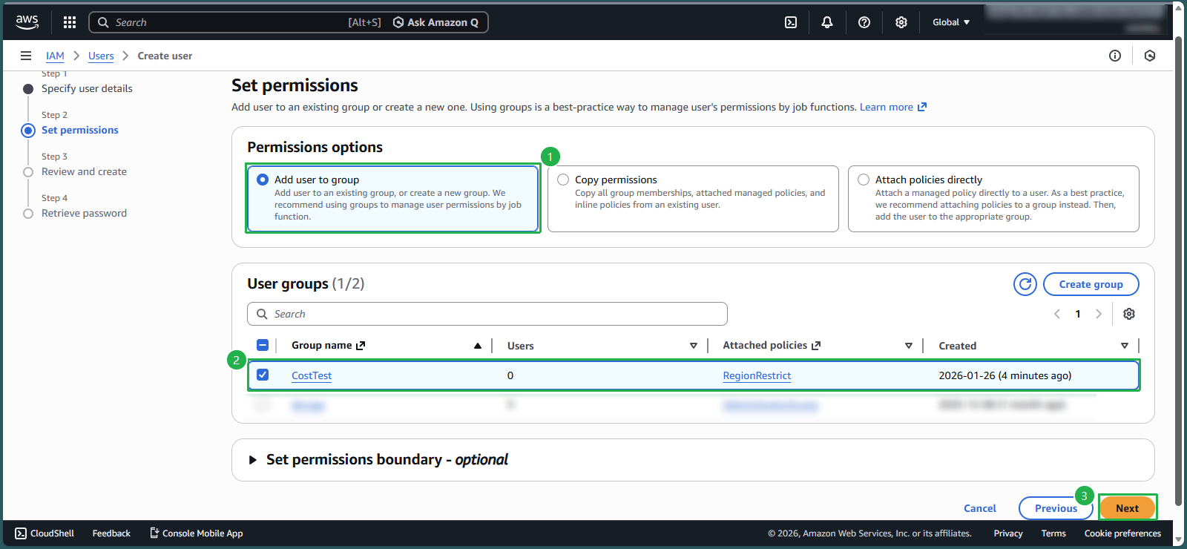Image resolution: width=1187 pixels, height=549 pixels.
Task: Open the services grid menu
Action: [x=70, y=22]
